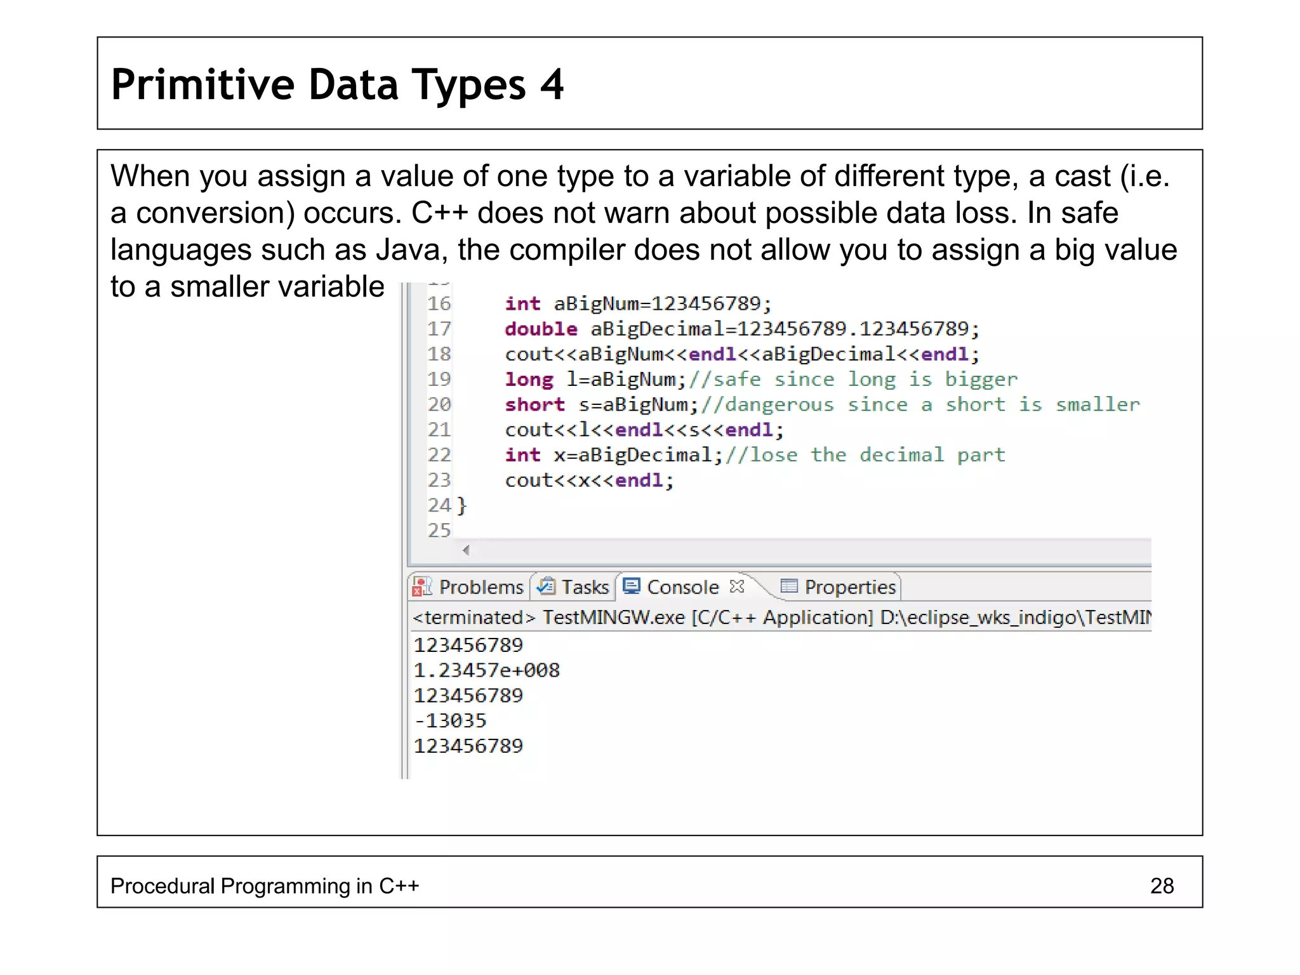Image resolution: width=1300 pixels, height=975 pixels.
Task: Click the comment '//dangerous since a short is smaller'
Action: (x=920, y=404)
